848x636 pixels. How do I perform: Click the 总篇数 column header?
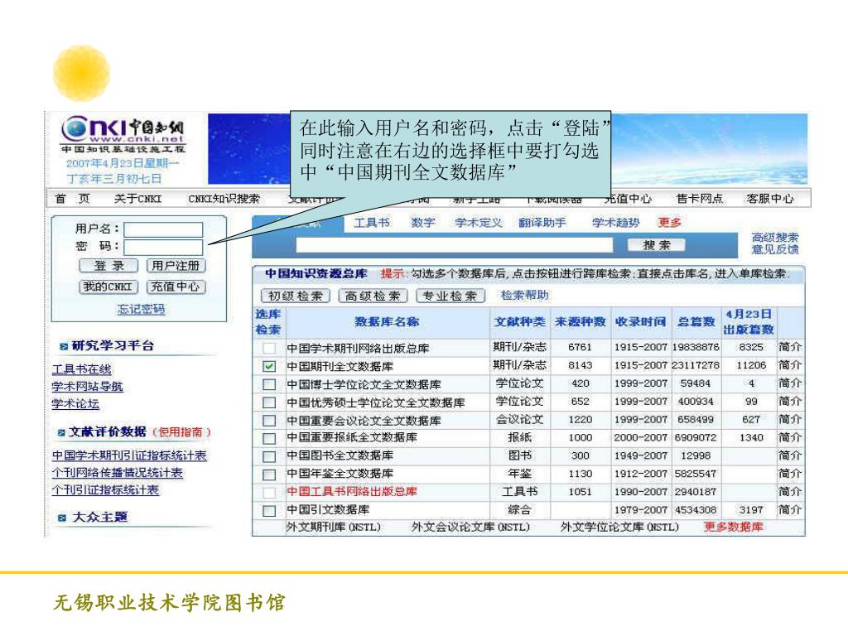pyautogui.click(x=696, y=322)
